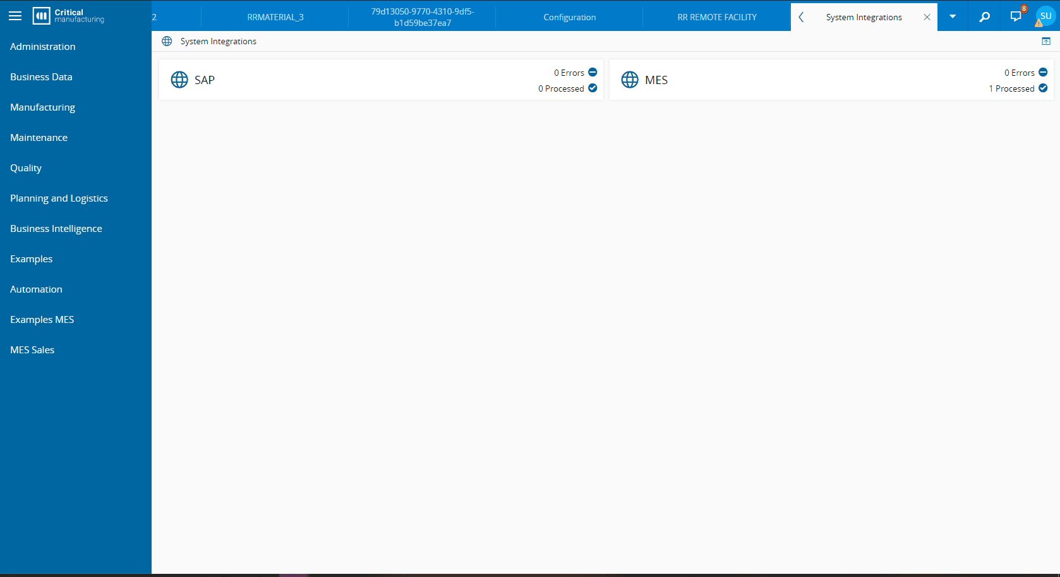Click the page expand icon below the avatar
The height and width of the screenshot is (577, 1060).
pyautogui.click(x=1046, y=41)
